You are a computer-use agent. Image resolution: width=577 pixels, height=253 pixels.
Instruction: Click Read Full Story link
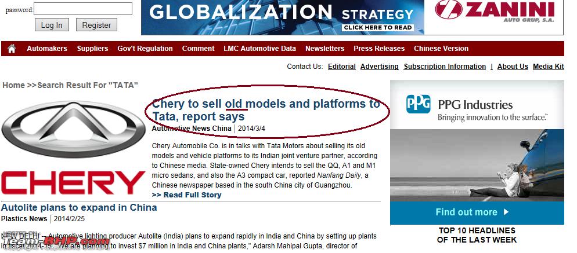coord(186,195)
